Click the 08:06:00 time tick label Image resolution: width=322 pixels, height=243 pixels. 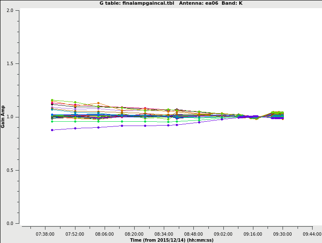tap(104, 234)
